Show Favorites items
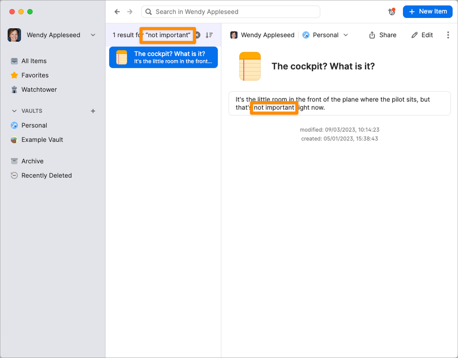The height and width of the screenshot is (358, 458). pyautogui.click(x=35, y=75)
